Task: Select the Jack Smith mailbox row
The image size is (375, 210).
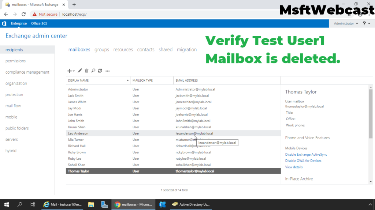Action: coord(173,96)
